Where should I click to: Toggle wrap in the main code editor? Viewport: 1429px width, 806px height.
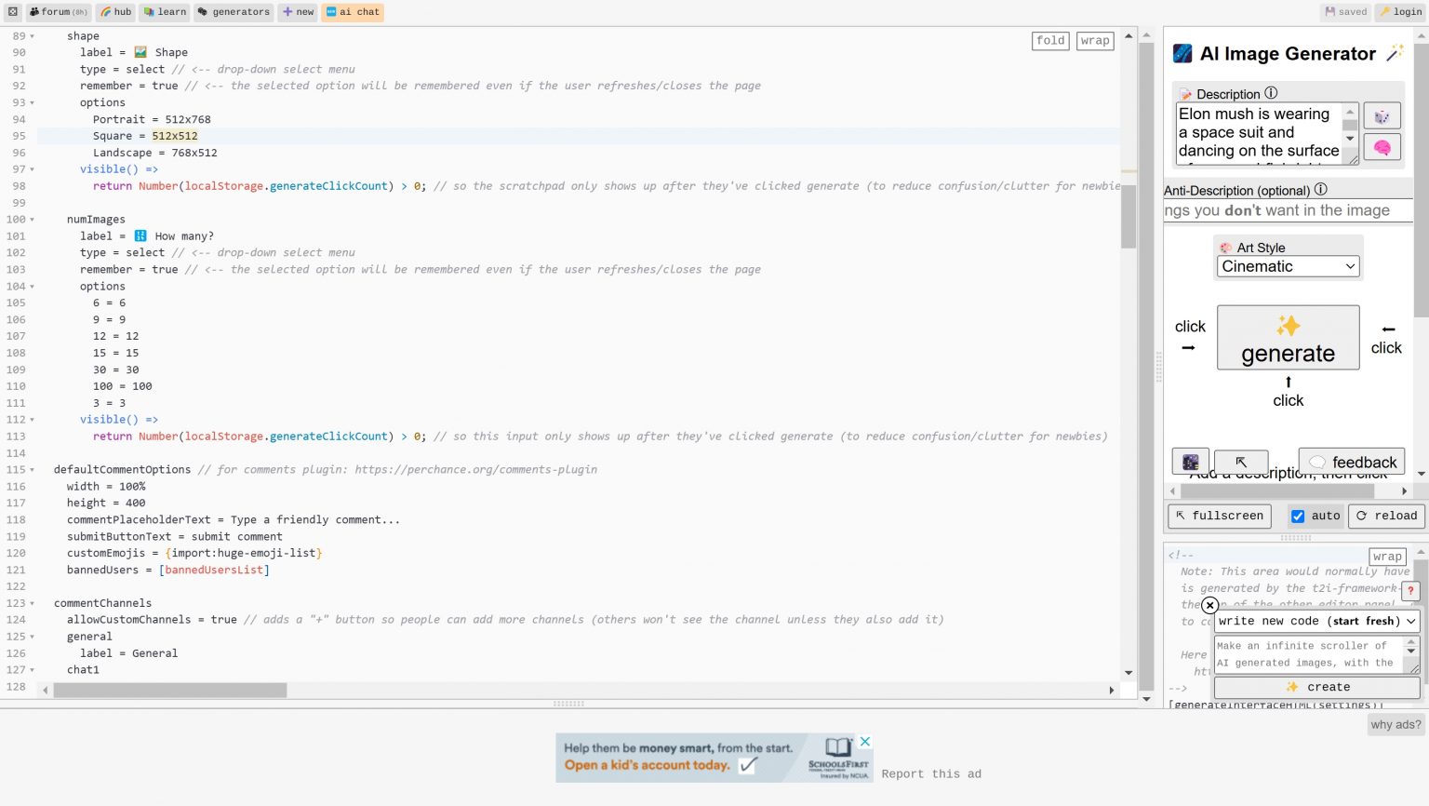coord(1095,40)
